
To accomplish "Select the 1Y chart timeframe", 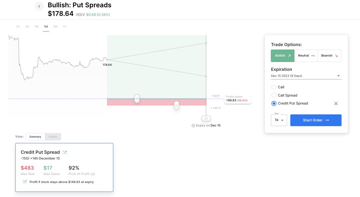I will coord(65,27).
